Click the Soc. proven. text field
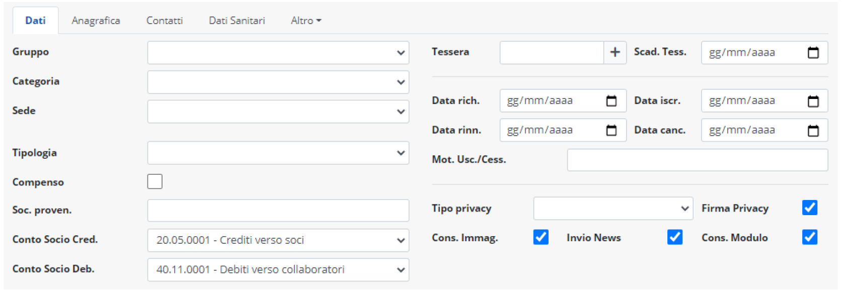Image resolution: width=846 pixels, height=294 pixels. tap(278, 211)
